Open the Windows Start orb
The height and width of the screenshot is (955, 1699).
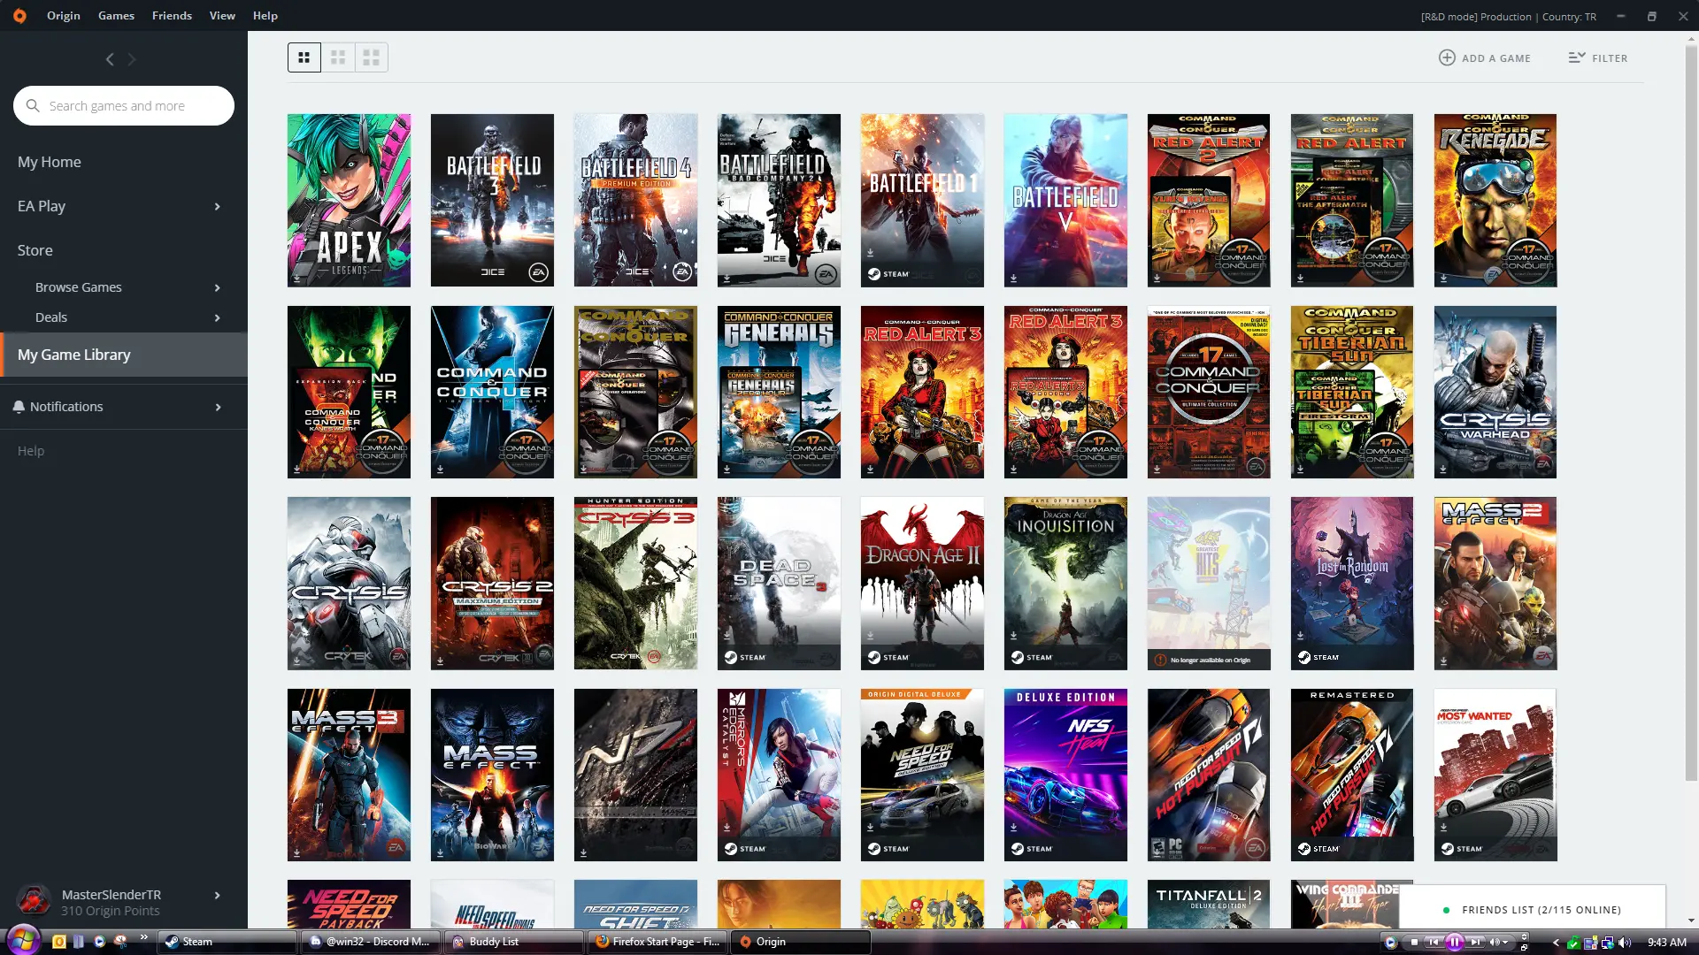pyautogui.click(x=23, y=940)
